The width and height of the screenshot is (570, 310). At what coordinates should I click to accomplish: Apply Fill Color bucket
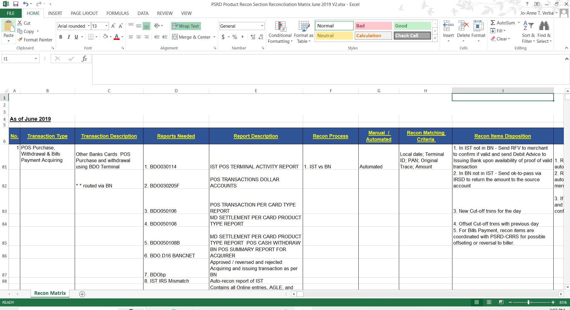pyautogui.click(x=105, y=37)
